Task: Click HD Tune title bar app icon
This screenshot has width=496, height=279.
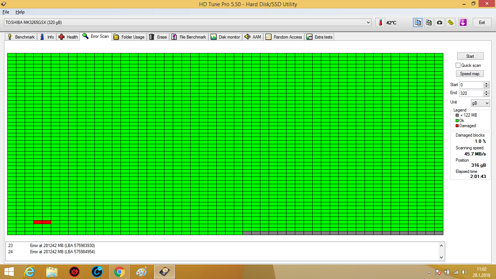Action: (x=3, y=3)
